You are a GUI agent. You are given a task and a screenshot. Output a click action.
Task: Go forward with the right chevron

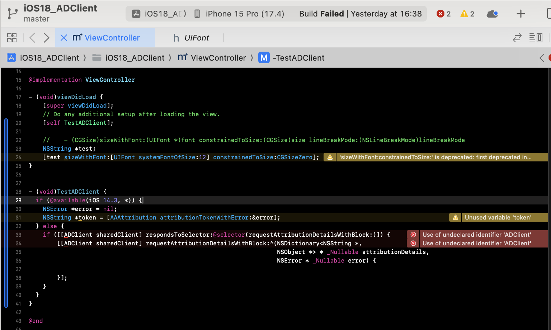(46, 38)
